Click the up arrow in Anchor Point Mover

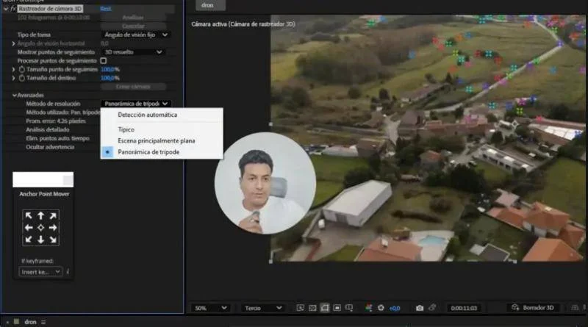point(41,215)
